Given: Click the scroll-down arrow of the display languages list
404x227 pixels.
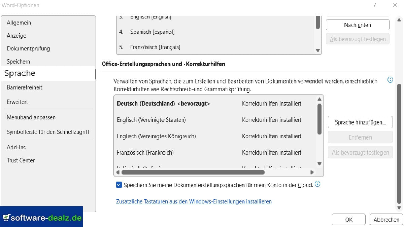Looking at the screenshot, I should 317,50.
